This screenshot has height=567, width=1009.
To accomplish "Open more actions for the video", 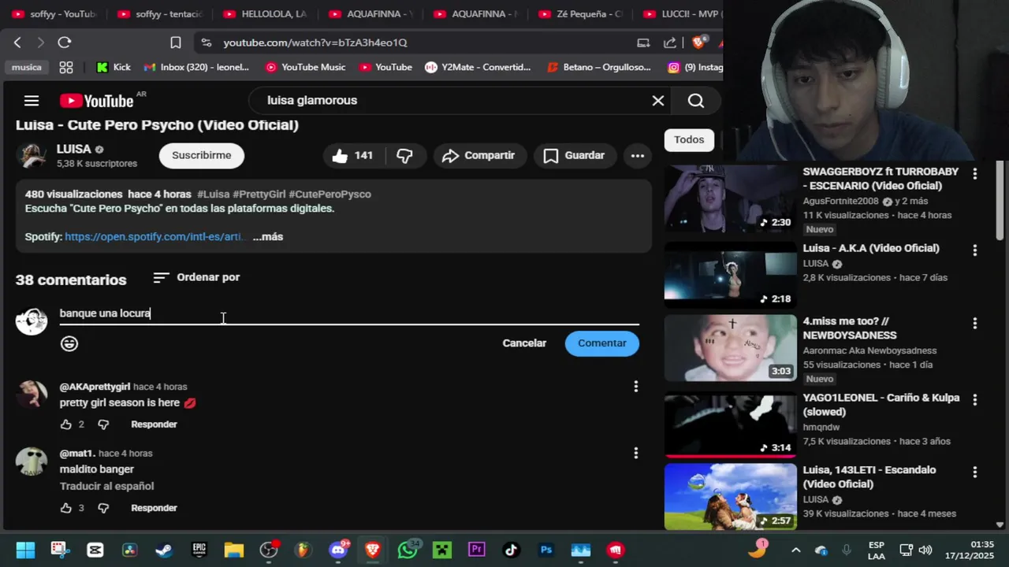I will click(x=638, y=155).
